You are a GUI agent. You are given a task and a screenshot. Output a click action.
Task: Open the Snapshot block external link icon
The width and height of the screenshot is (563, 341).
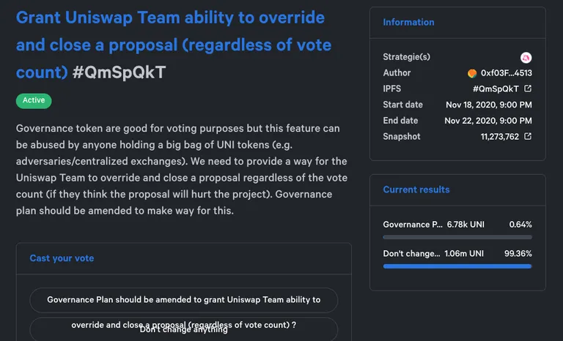528,136
